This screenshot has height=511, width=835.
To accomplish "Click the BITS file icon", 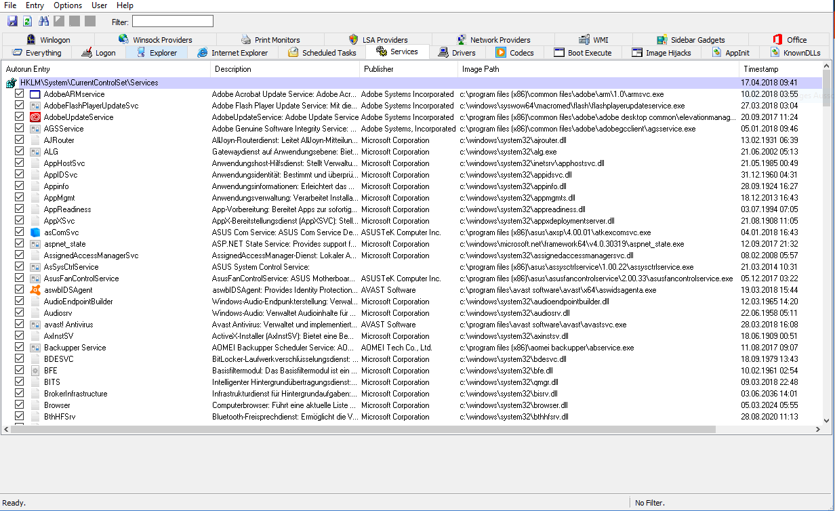I will 35,382.
